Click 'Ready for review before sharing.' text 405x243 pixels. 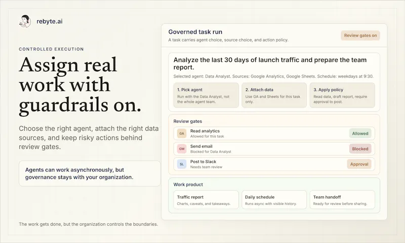[340, 203]
